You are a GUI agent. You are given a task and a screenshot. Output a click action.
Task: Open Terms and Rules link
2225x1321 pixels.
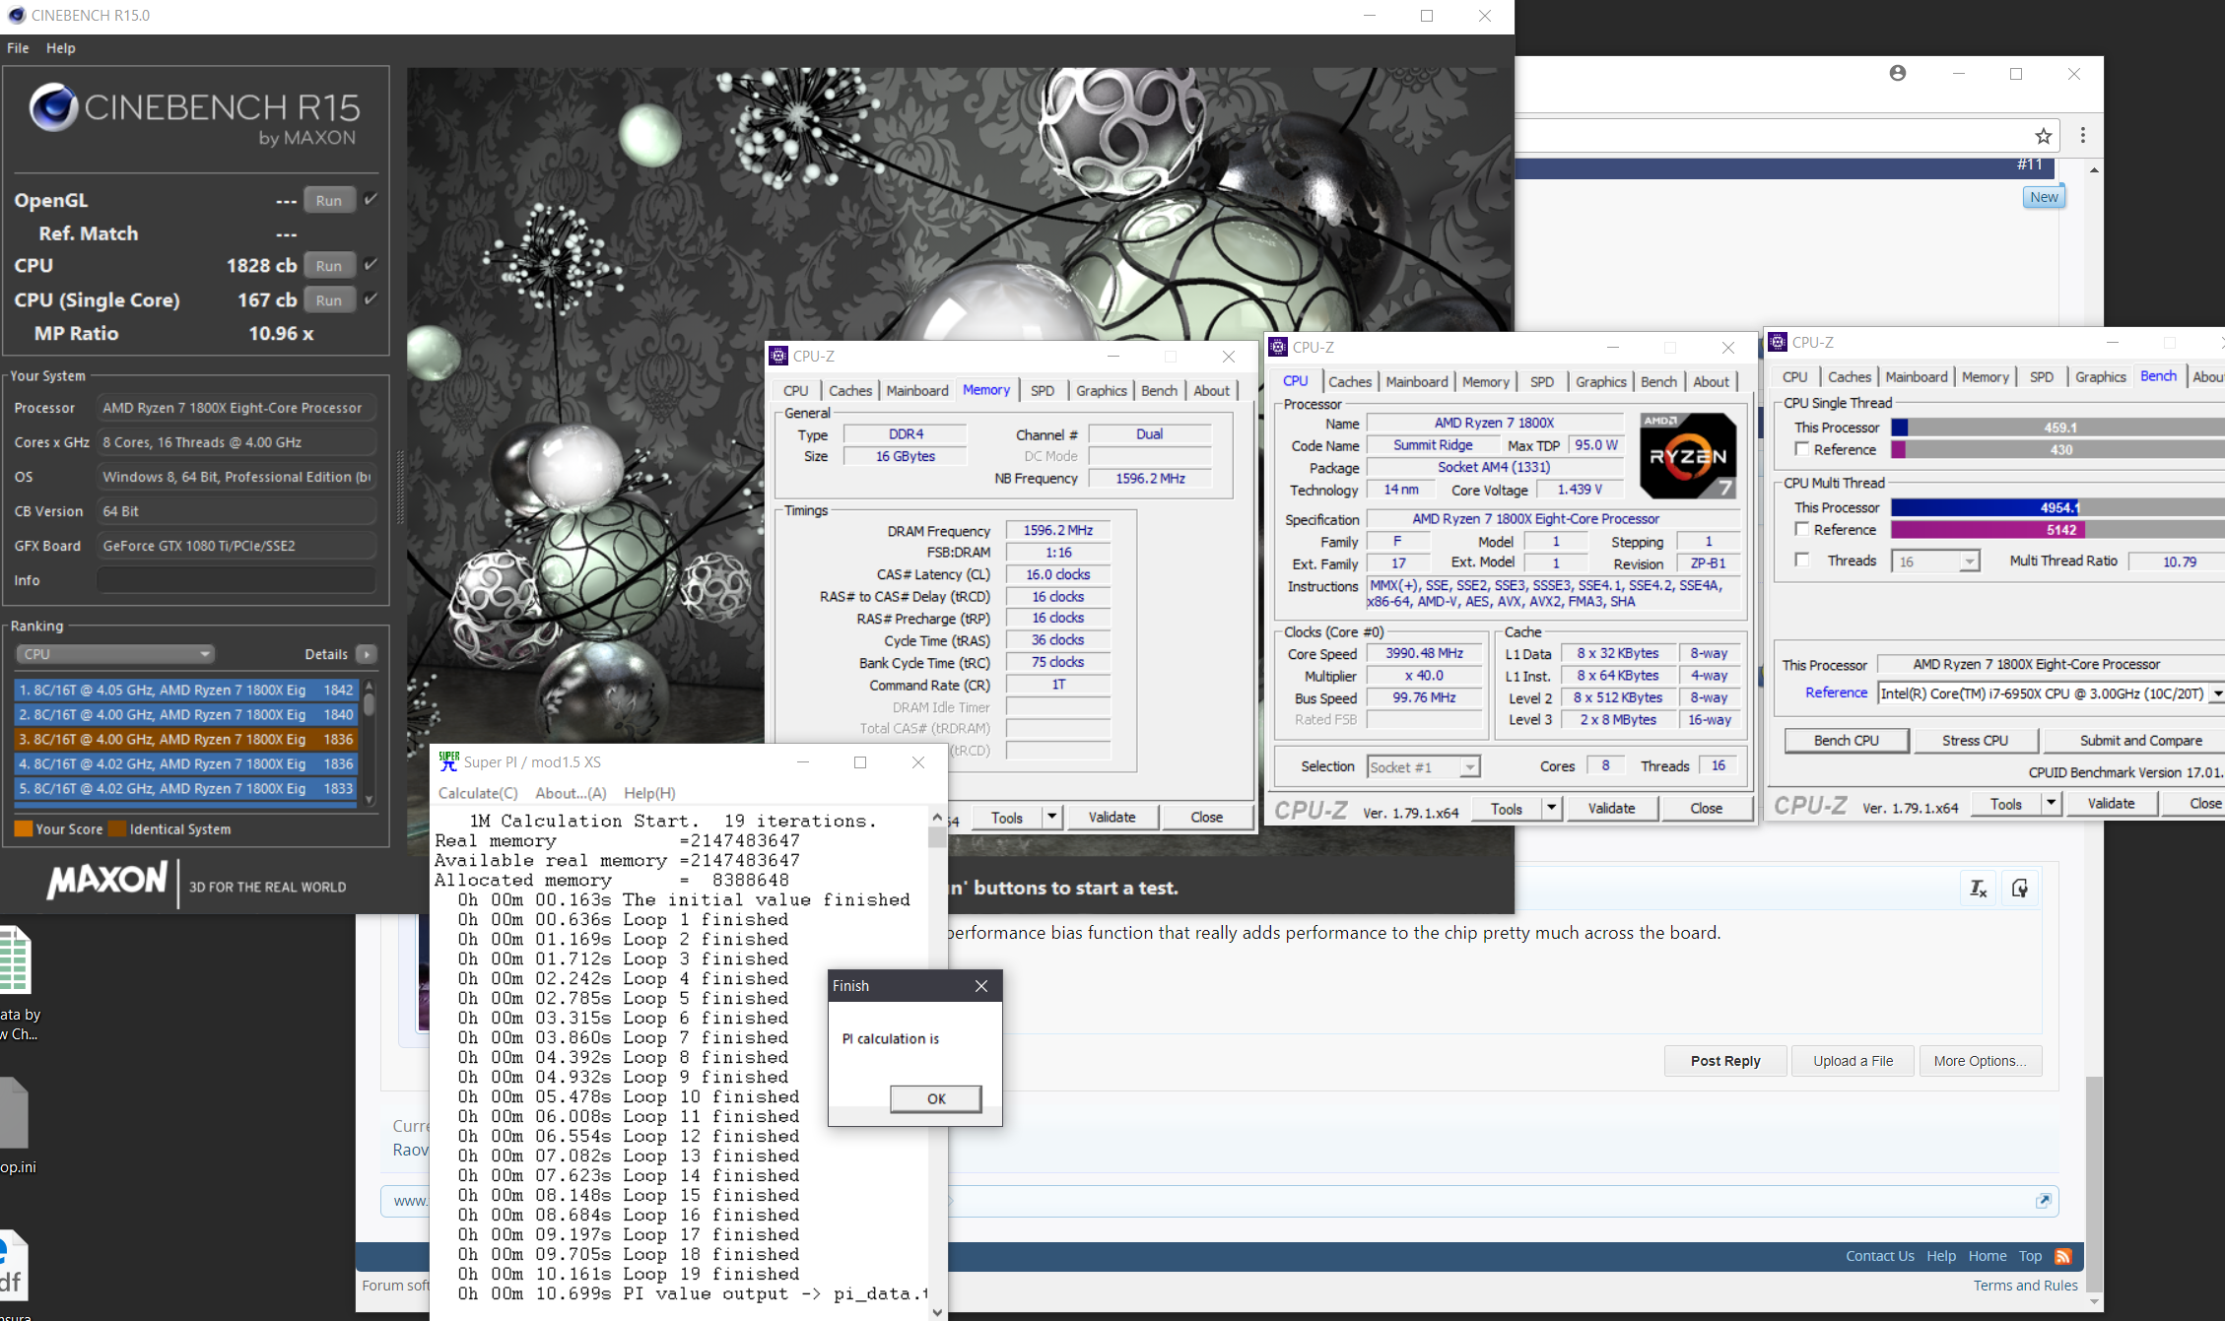tap(2025, 1286)
